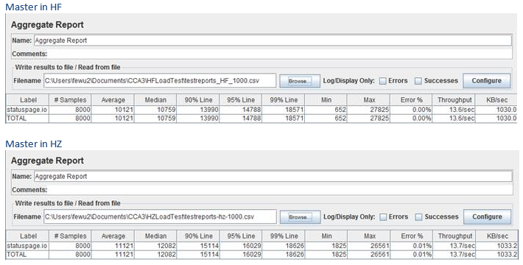
Task: Focus Name field in HF report
Action: [x=273, y=40]
